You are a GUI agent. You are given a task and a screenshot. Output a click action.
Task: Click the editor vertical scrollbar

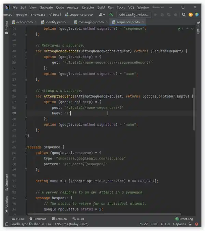point(195,110)
